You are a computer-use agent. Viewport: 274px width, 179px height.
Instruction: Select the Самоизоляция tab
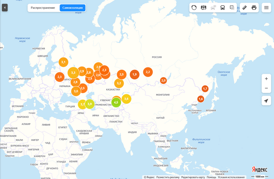click(73, 8)
